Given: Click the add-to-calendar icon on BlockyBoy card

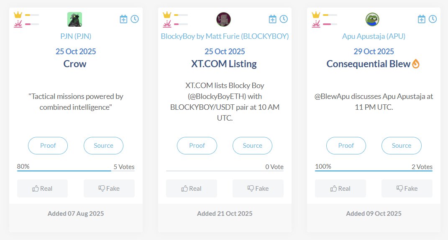Looking at the screenshot, I should click(x=272, y=19).
